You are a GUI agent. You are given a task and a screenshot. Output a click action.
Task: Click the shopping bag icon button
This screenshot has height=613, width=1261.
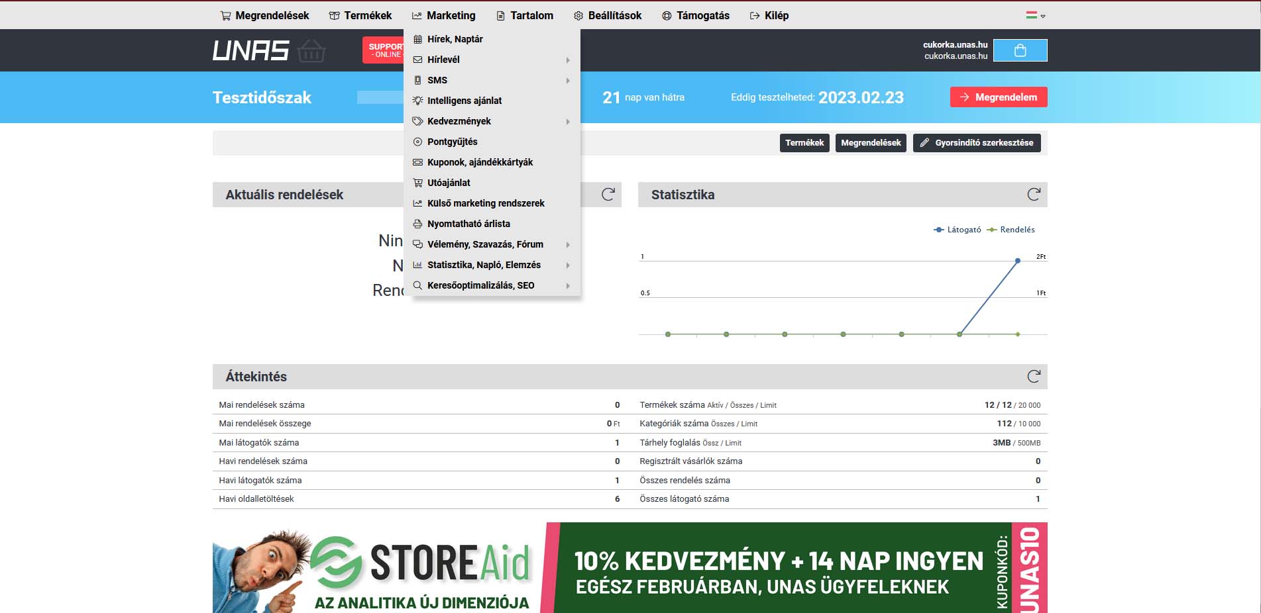[1020, 50]
